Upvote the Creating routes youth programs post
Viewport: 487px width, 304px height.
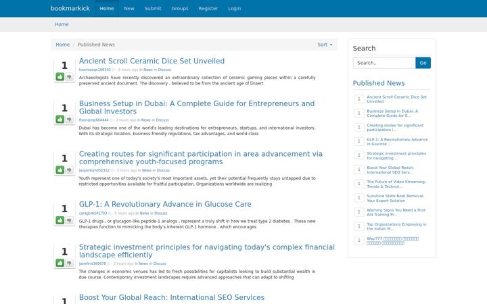click(x=60, y=170)
